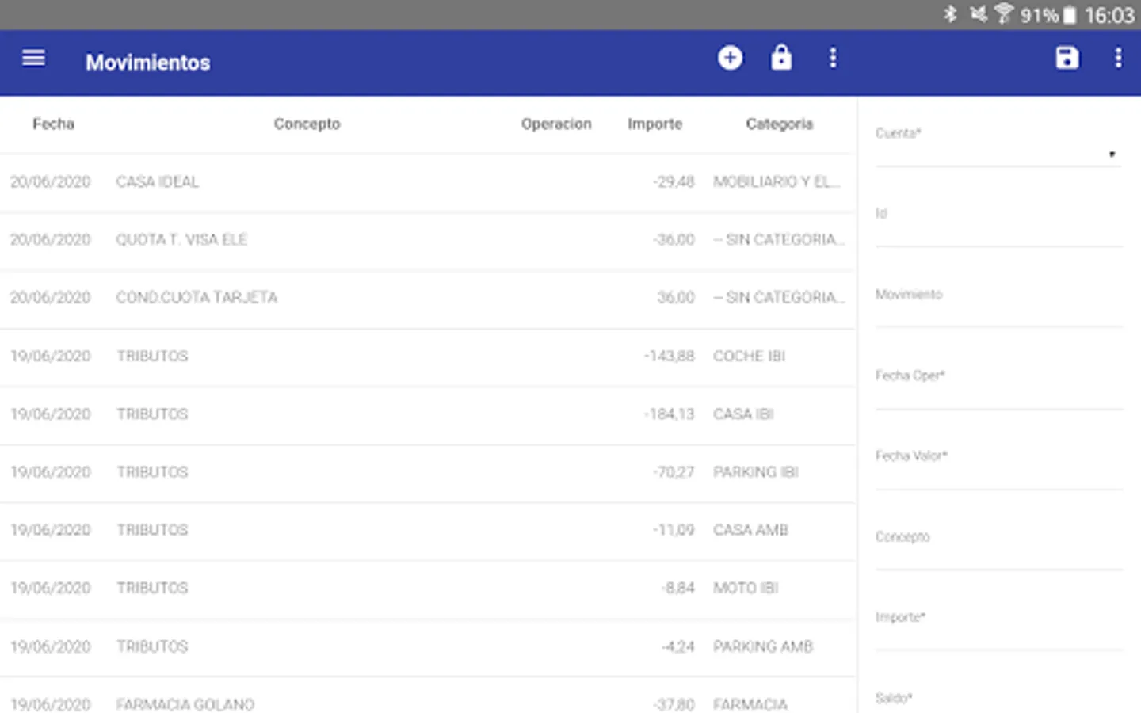Expand the Cuenta dropdown
The image size is (1141, 713).
coord(998,154)
